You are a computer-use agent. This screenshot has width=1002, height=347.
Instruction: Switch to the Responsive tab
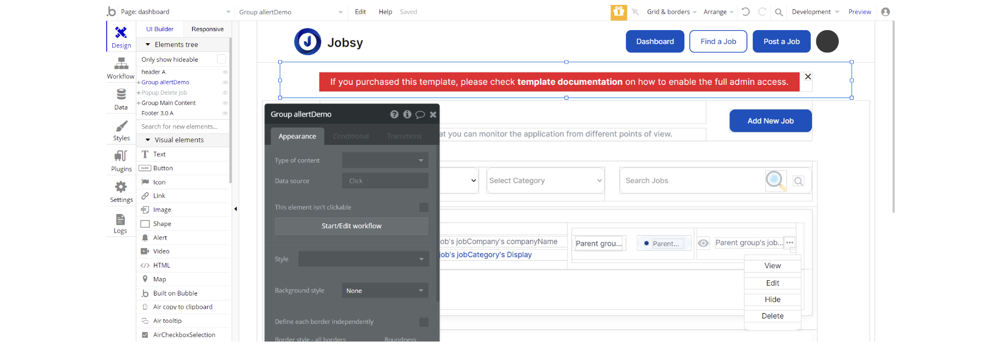(x=208, y=29)
